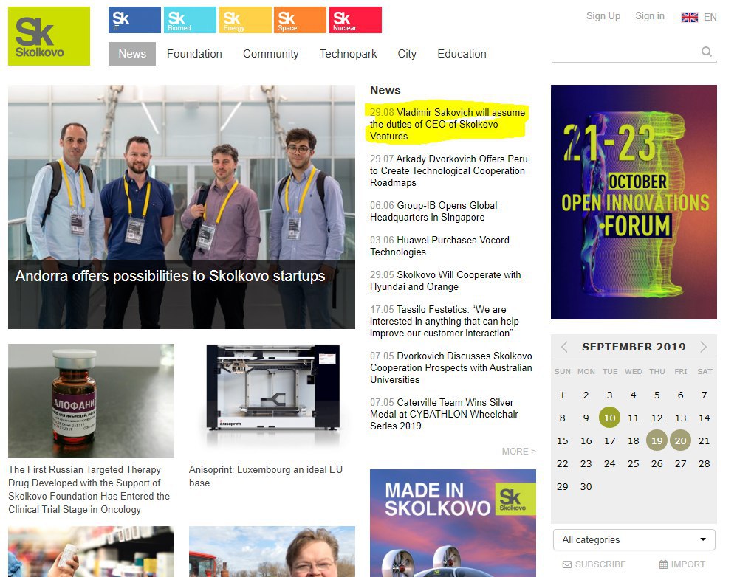Image resolution: width=737 pixels, height=577 pixels.
Task: Open Tassilo Festetics news item
Action: (444, 322)
